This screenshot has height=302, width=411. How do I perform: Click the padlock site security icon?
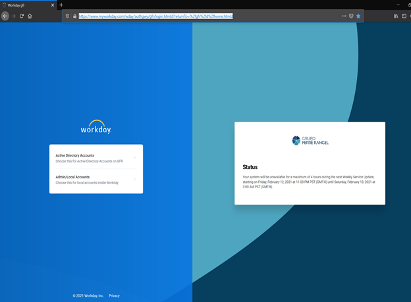click(x=74, y=16)
